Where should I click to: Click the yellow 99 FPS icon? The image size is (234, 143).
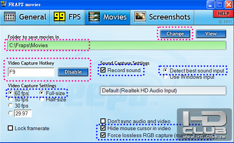pos(60,16)
